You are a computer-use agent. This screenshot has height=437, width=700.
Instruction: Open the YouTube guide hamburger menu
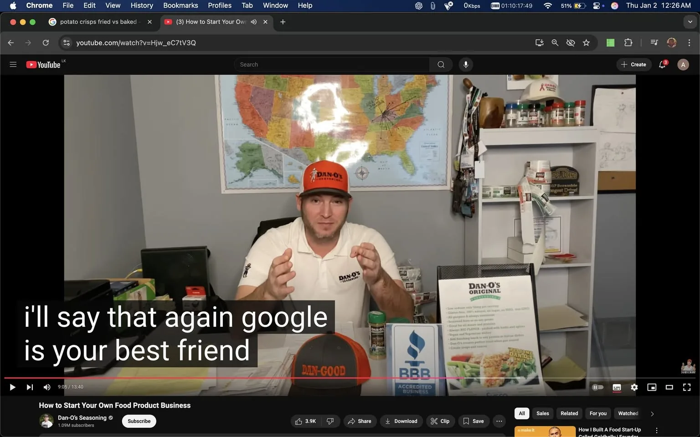(x=13, y=64)
